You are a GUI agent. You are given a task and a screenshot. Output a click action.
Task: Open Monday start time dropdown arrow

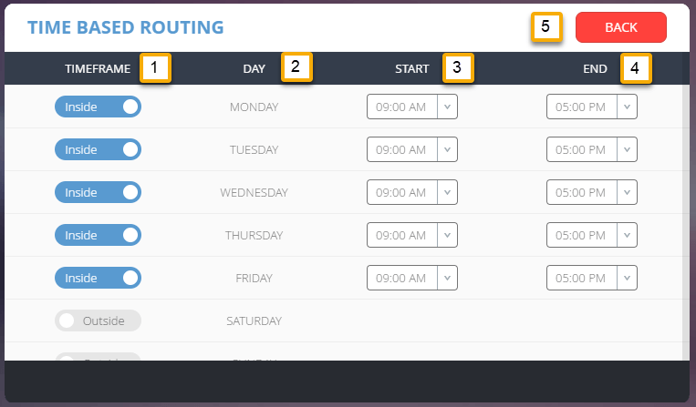[447, 107]
